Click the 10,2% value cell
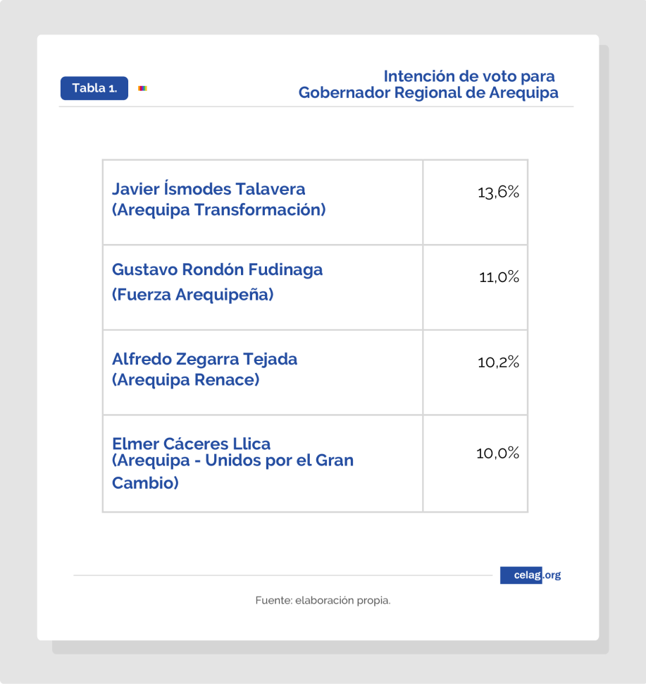 [x=475, y=372]
